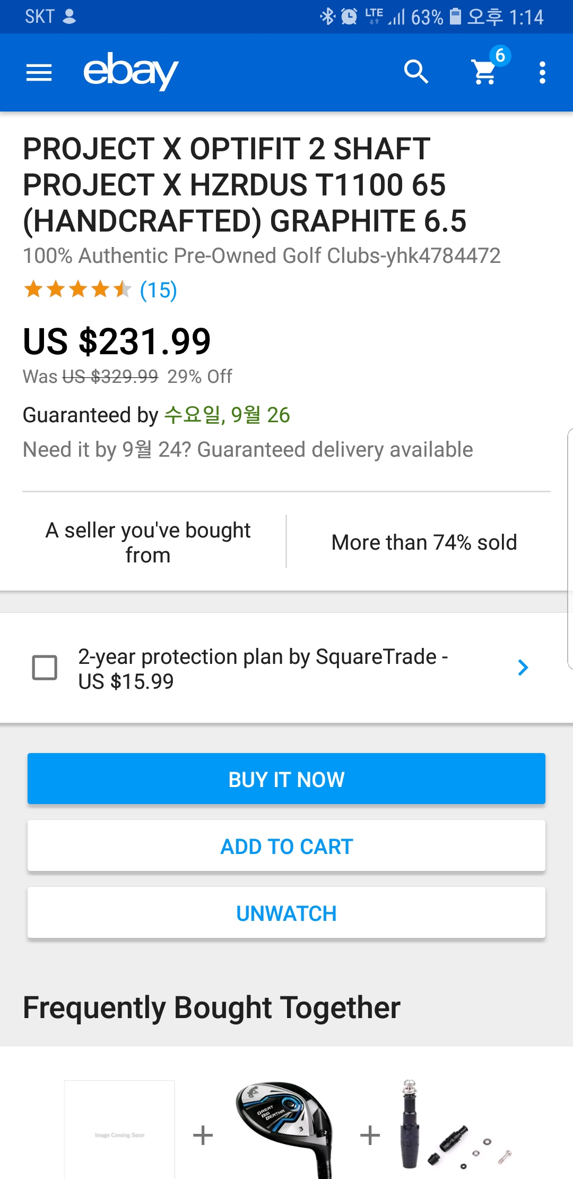Screen dimensions: 573x1179
Task: Unwatch this Project X shaft listing
Action: tap(286, 913)
